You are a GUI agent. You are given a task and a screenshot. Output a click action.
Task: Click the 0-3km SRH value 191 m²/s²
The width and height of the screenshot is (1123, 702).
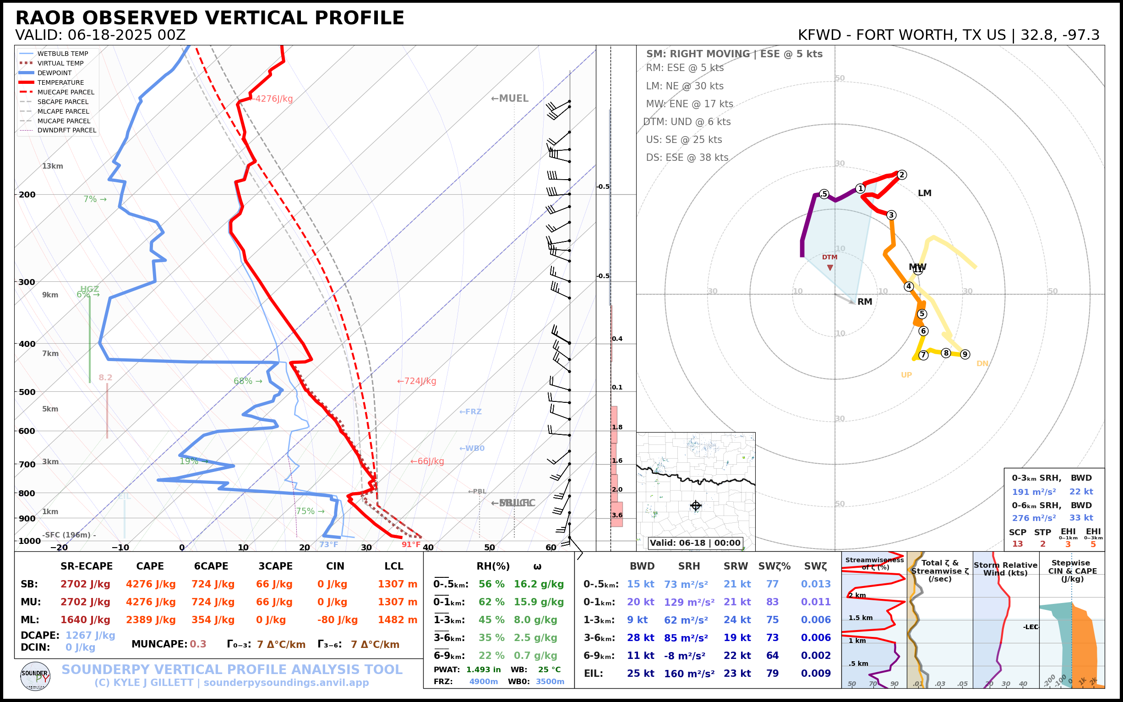tap(1033, 492)
